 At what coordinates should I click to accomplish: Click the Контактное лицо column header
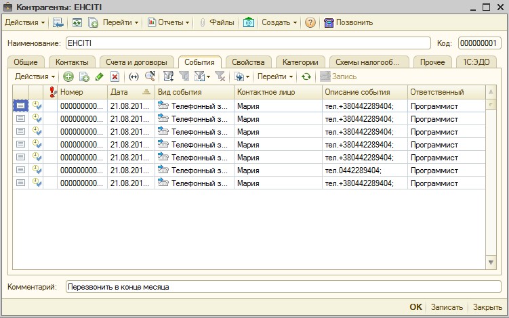coord(278,92)
